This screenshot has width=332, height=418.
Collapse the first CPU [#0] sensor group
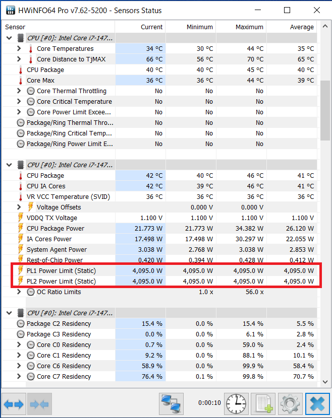(9, 38)
